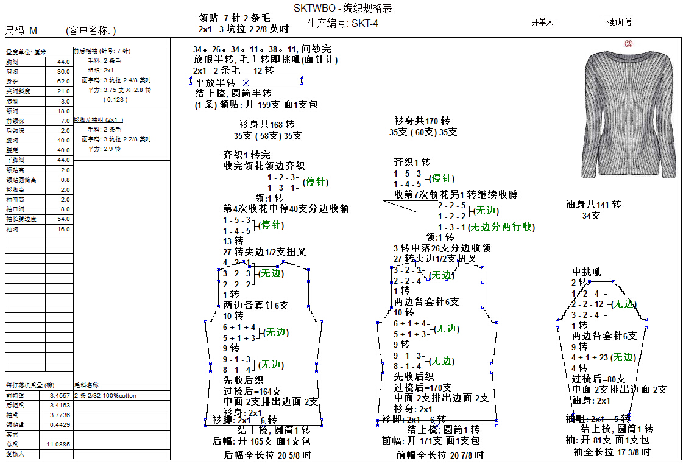Click the '前幅全长拉 20 7/8 吋' line
The width and height of the screenshot is (686, 464).
440,455
